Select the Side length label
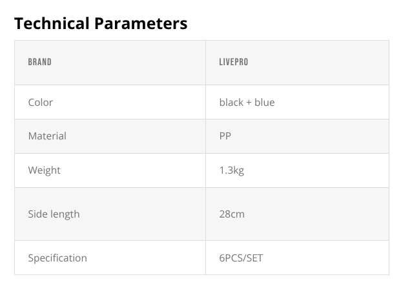 (54, 214)
